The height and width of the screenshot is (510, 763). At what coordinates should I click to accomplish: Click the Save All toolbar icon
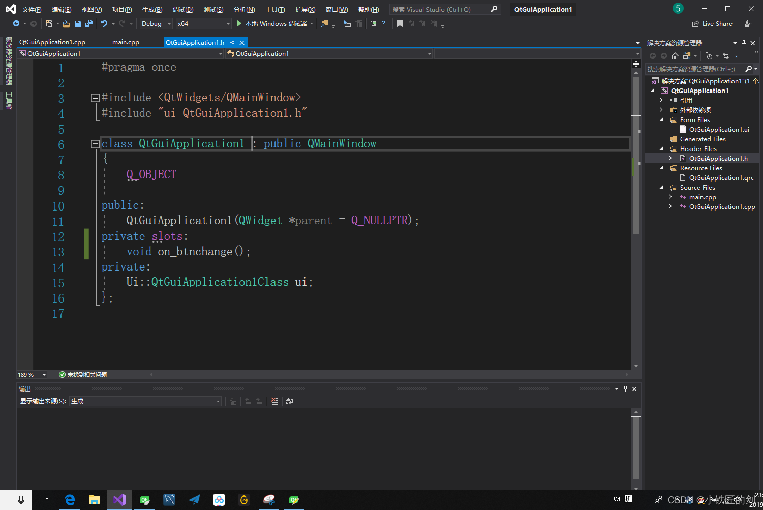pyautogui.click(x=90, y=23)
